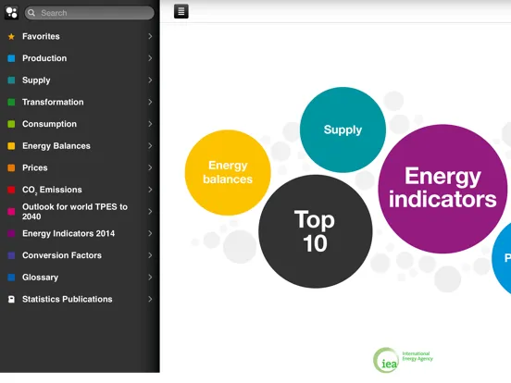Expand the Outlook TPES 2040 chevron
Image resolution: width=511 pixels, height=383 pixels.
coord(150,212)
